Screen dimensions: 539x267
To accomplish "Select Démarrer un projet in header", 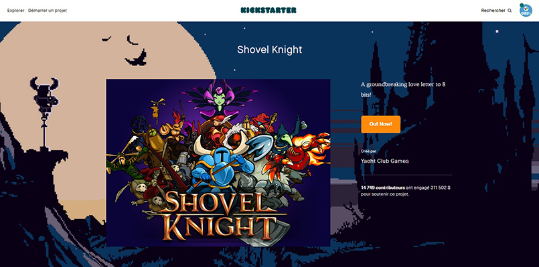I will click(x=48, y=11).
